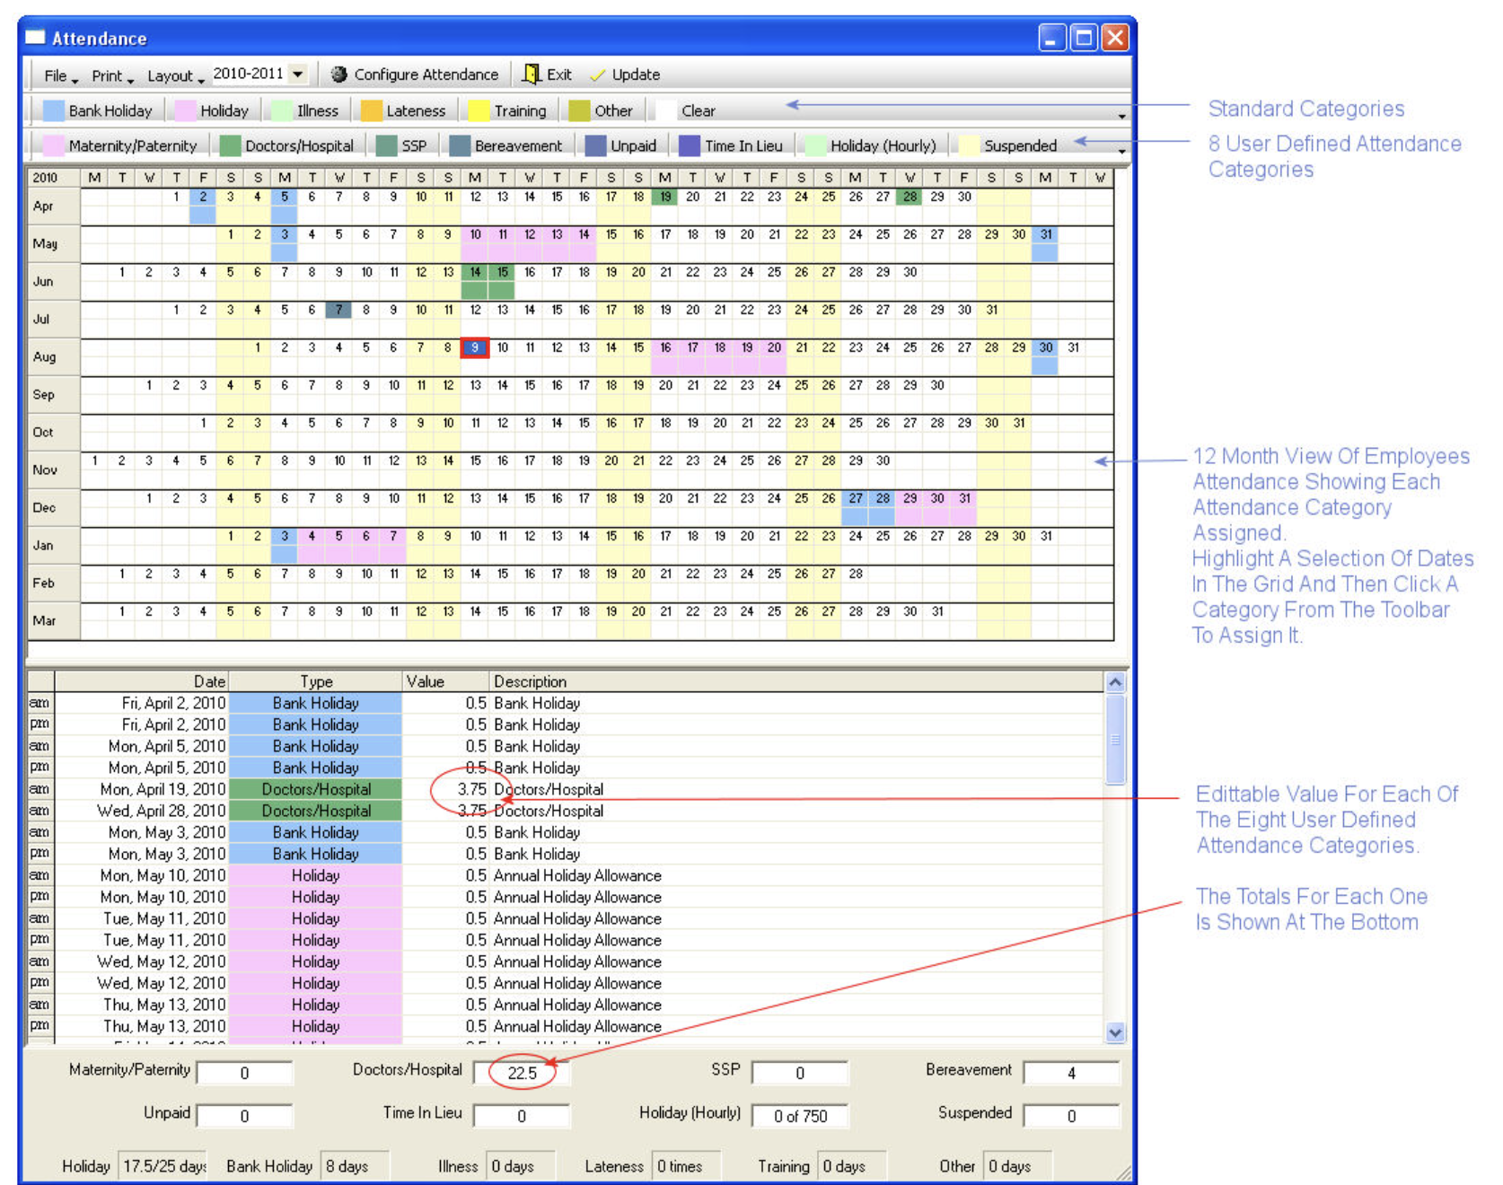This screenshot has width=1503, height=1185.
Task: Open the Print menu
Action: click(111, 75)
